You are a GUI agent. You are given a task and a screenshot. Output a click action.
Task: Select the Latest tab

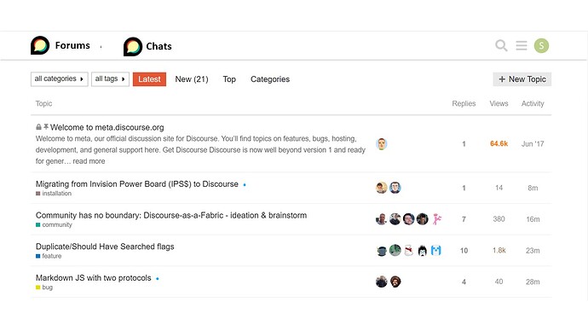click(149, 79)
